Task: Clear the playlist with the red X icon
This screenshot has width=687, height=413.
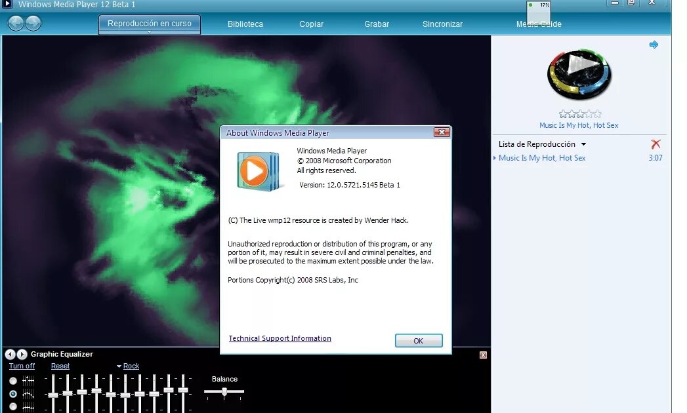Action: tap(655, 144)
